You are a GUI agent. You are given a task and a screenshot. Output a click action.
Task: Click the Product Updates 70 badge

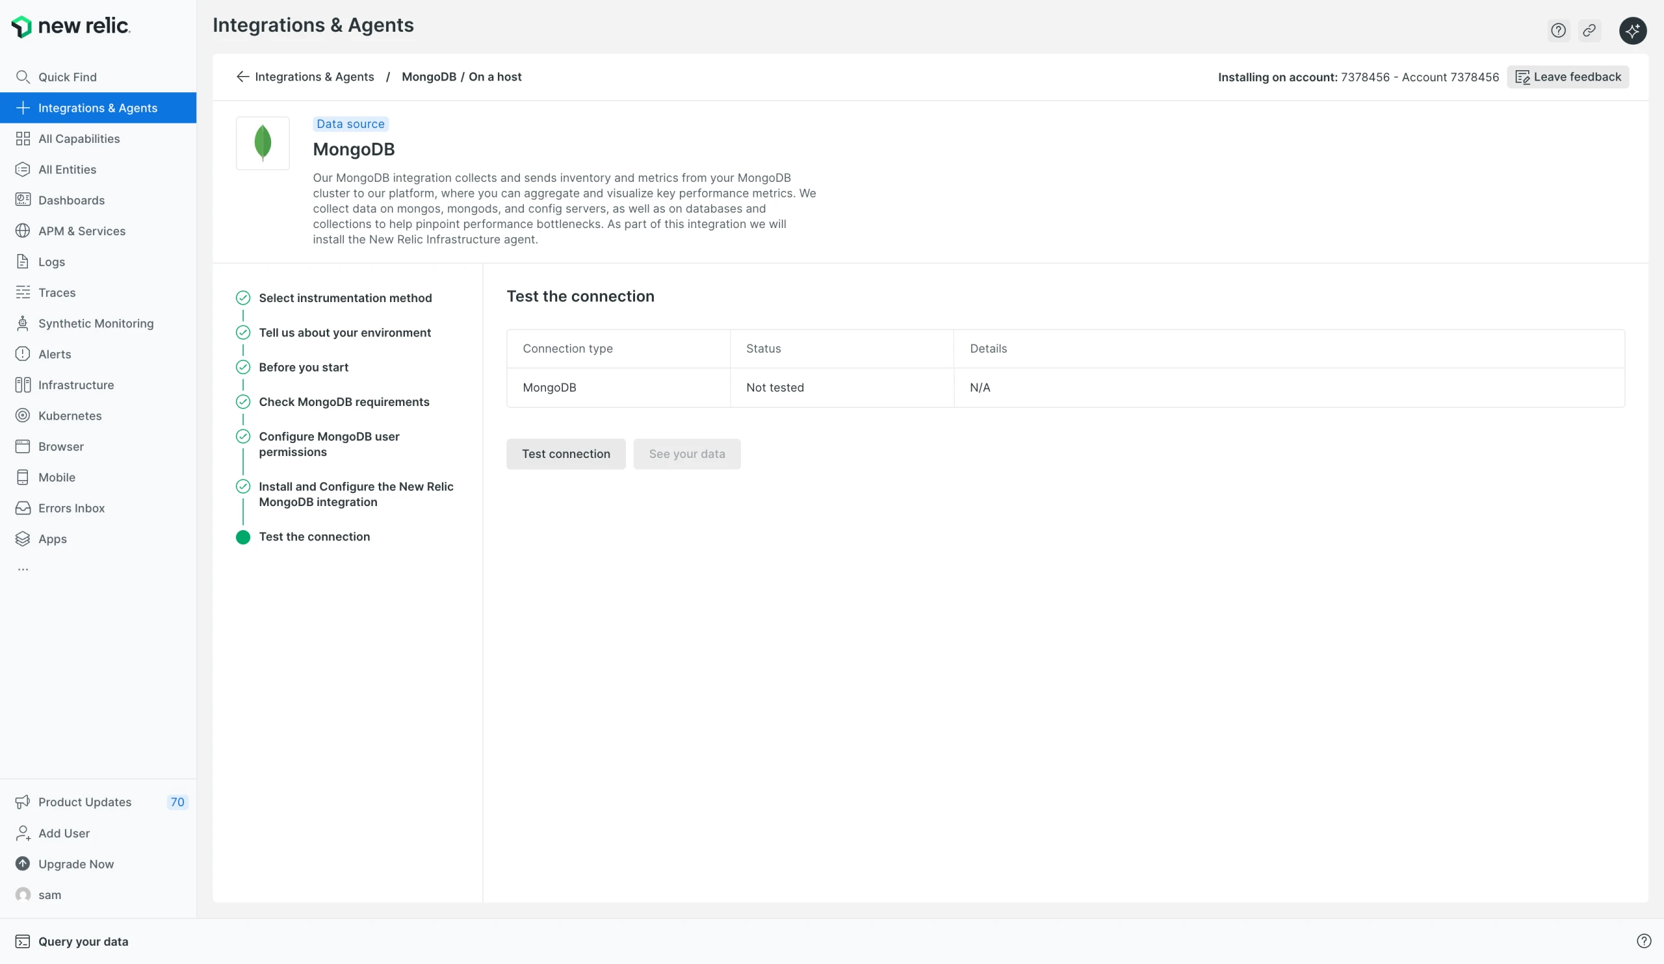point(177,802)
